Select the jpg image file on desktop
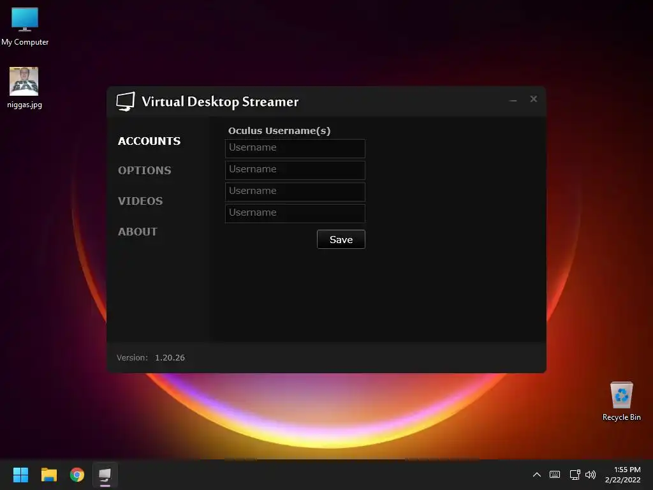 pos(24,88)
